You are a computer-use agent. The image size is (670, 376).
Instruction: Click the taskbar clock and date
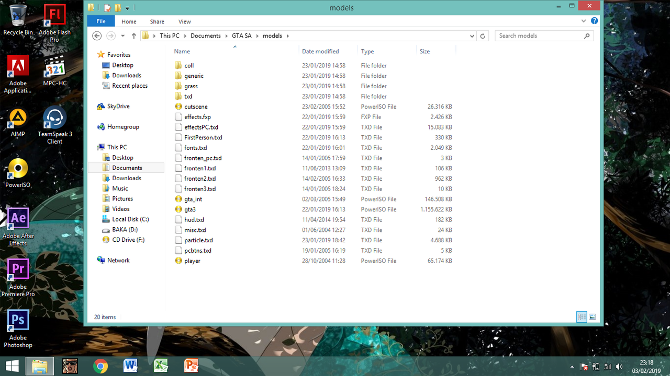click(x=646, y=367)
